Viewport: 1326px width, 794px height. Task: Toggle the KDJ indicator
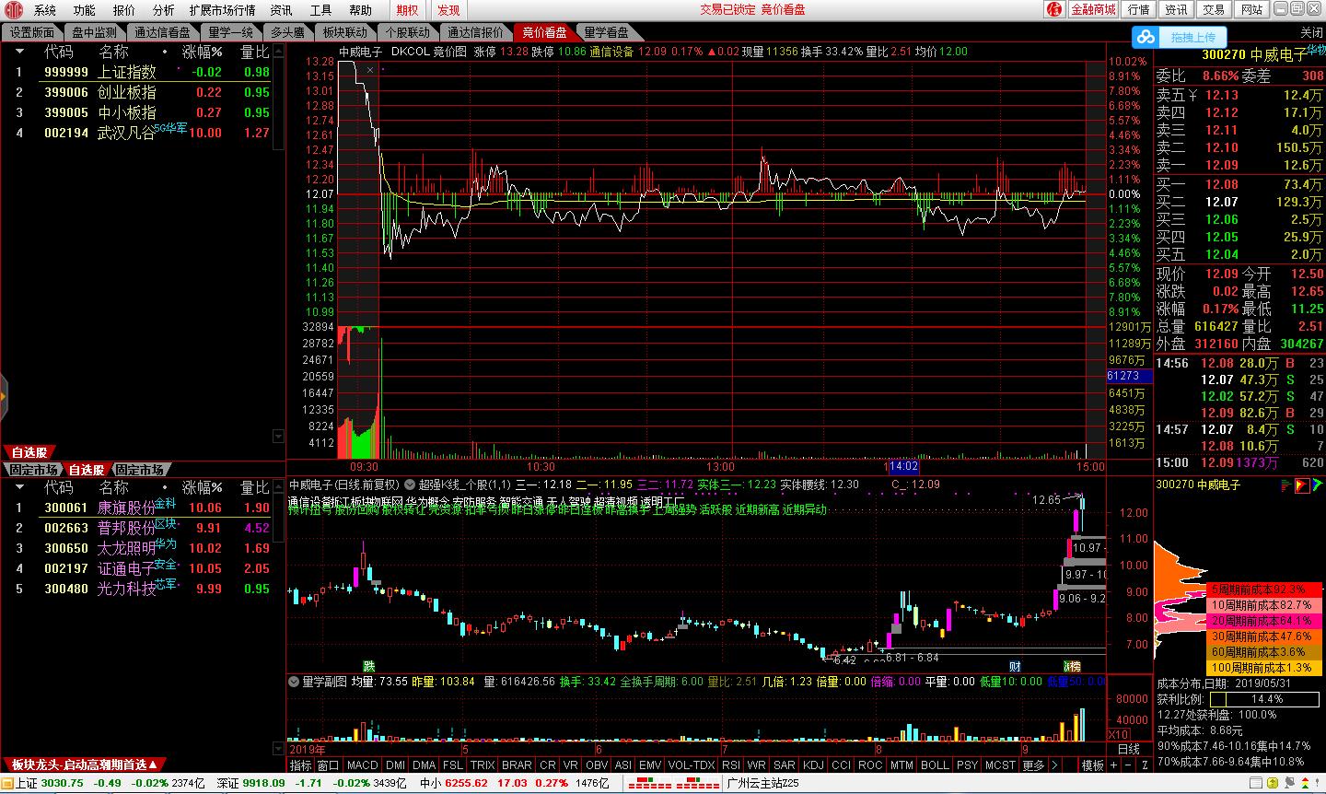tap(813, 765)
